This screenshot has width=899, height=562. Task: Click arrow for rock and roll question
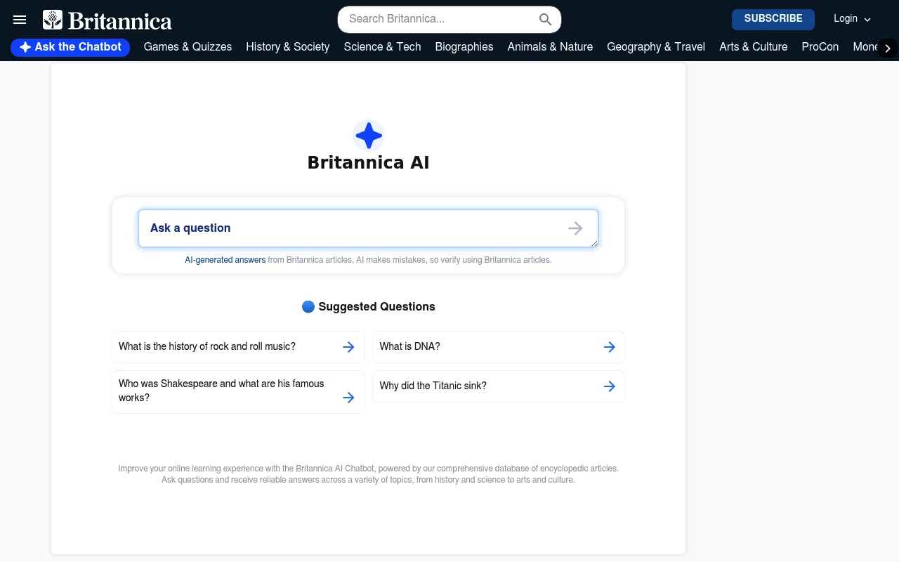click(348, 347)
